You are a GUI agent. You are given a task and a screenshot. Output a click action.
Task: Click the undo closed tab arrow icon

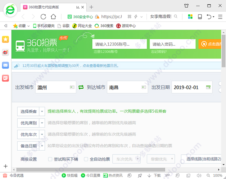209,17
